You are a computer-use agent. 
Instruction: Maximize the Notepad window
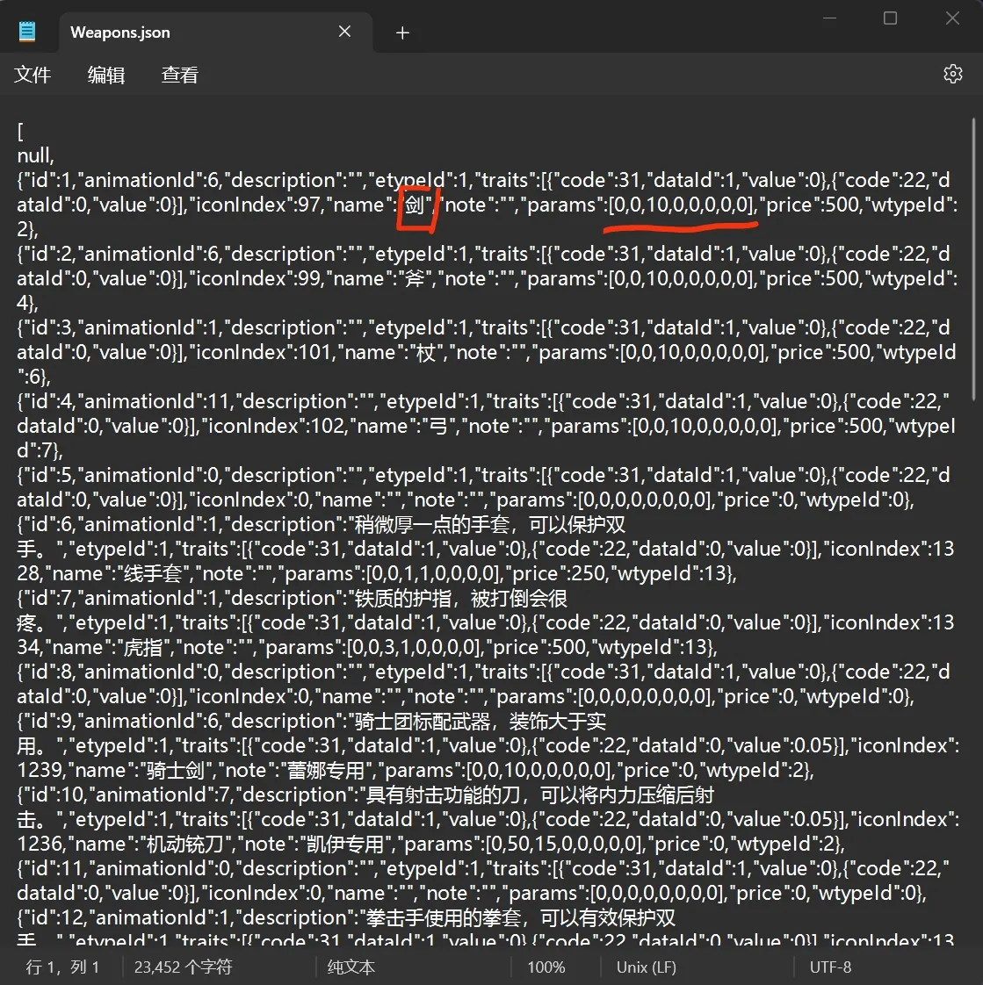(890, 18)
